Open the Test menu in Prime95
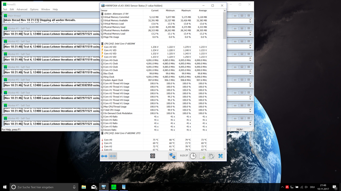The width and height of the screenshot is (341, 191). click(5, 10)
